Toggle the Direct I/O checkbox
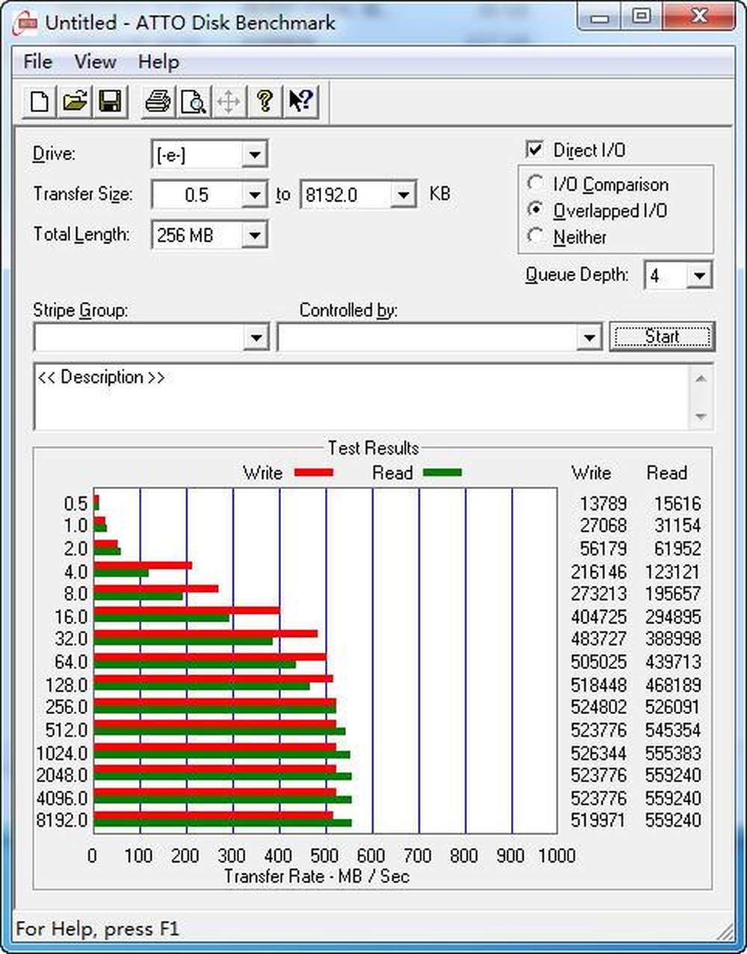Viewport: 747px width, 954px height. pyautogui.click(x=535, y=150)
